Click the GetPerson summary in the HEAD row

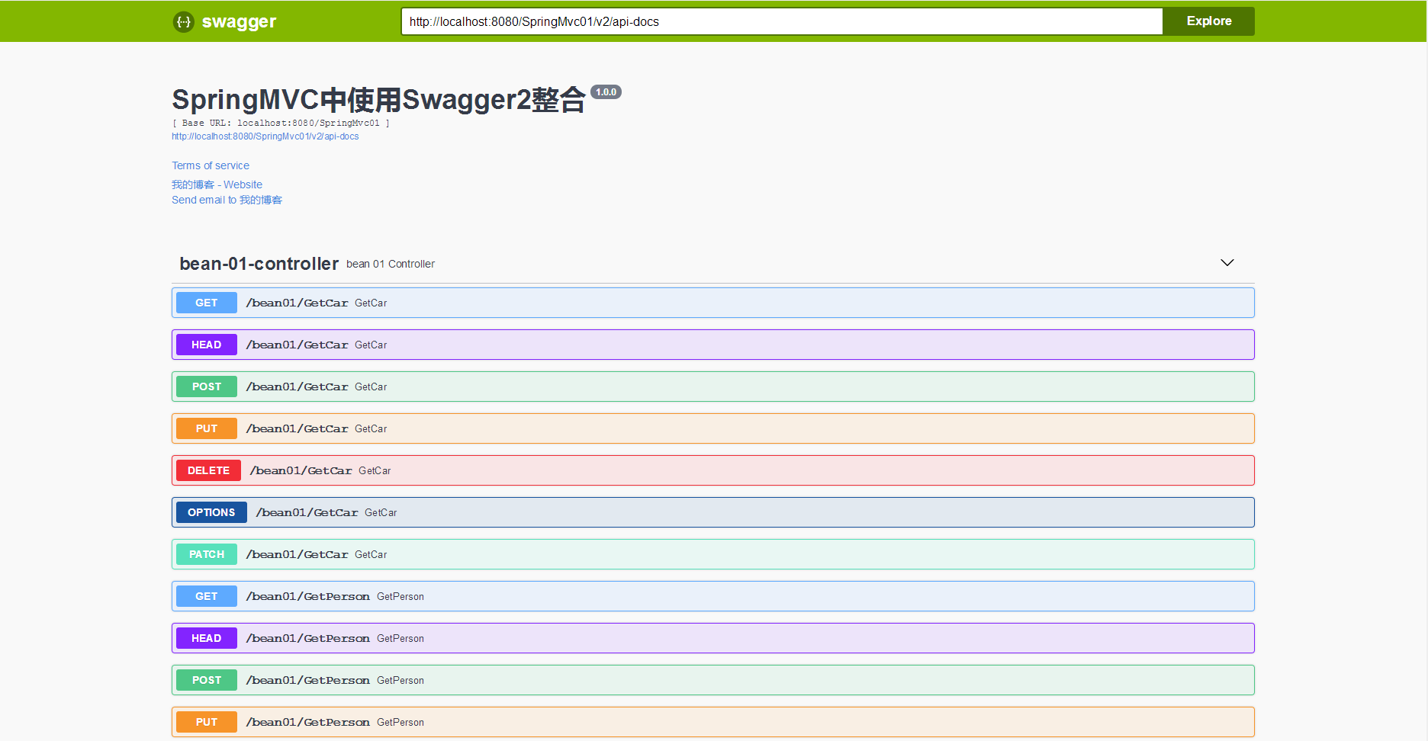(x=400, y=638)
